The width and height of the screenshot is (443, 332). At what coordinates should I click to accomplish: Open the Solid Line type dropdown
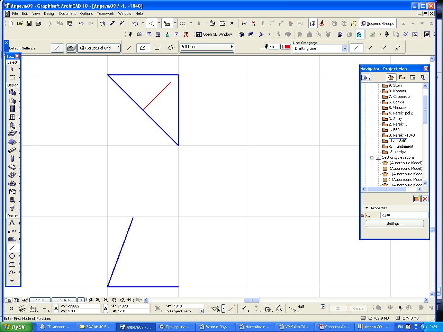pyautogui.click(x=207, y=47)
